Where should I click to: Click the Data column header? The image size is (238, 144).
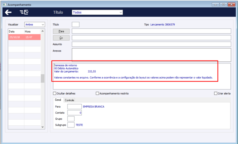coord(16,31)
